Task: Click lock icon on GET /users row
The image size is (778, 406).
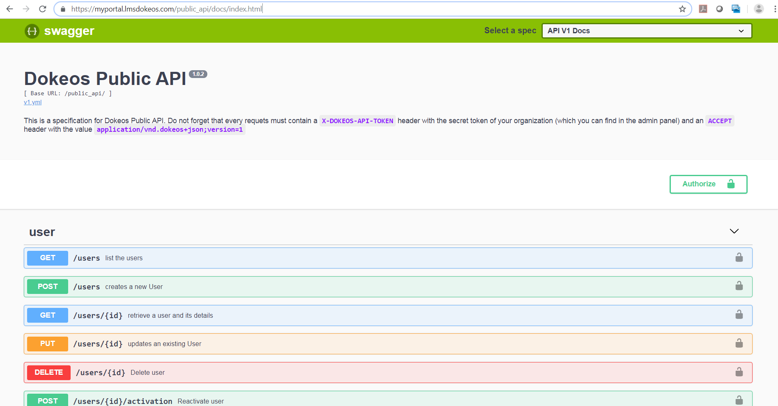Action: click(x=739, y=258)
